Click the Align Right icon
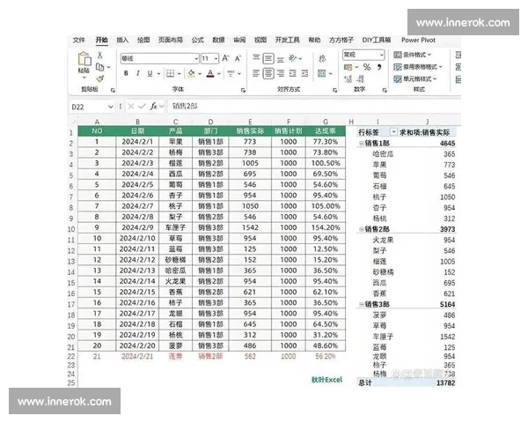This screenshot has width=528, height=423. [x=281, y=73]
